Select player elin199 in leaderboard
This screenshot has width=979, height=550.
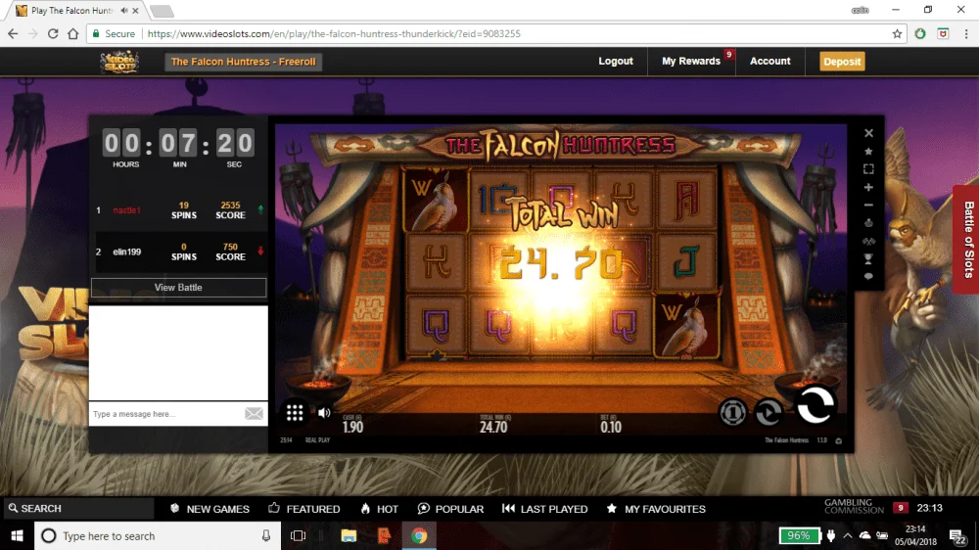click(x=126, y=252)
